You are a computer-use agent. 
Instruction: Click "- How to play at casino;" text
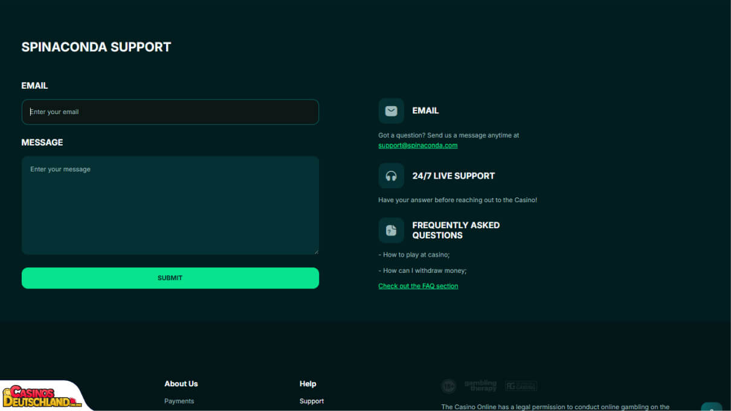coord(414,255)
